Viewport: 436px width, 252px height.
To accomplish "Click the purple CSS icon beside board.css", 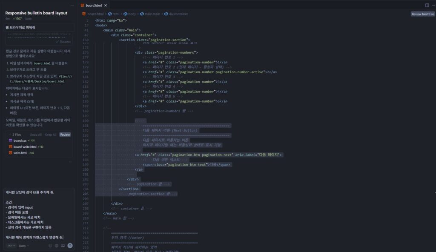I will (x=10, y=140).
